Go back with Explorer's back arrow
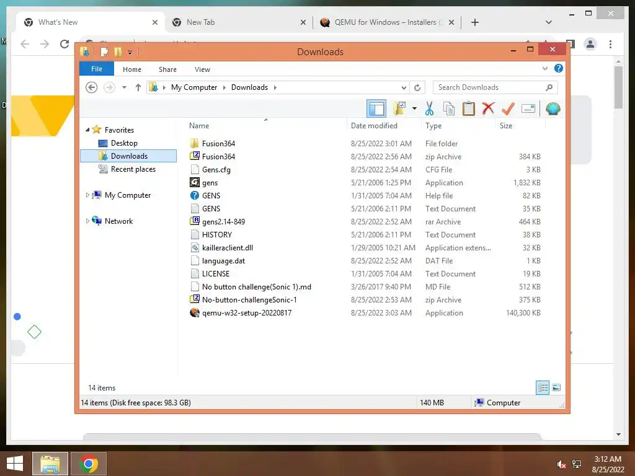Image resolution: width=635 pixels, height=476 pixels. click(x=92, y=87)
